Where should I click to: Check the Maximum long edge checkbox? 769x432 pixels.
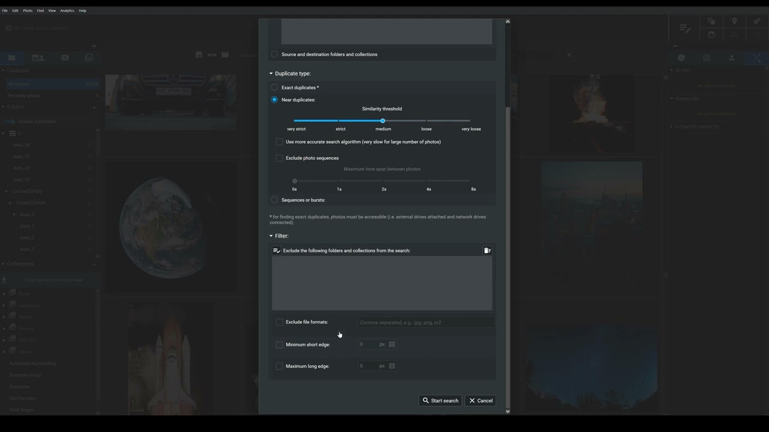pyautogui.click(x=279, y=366)
